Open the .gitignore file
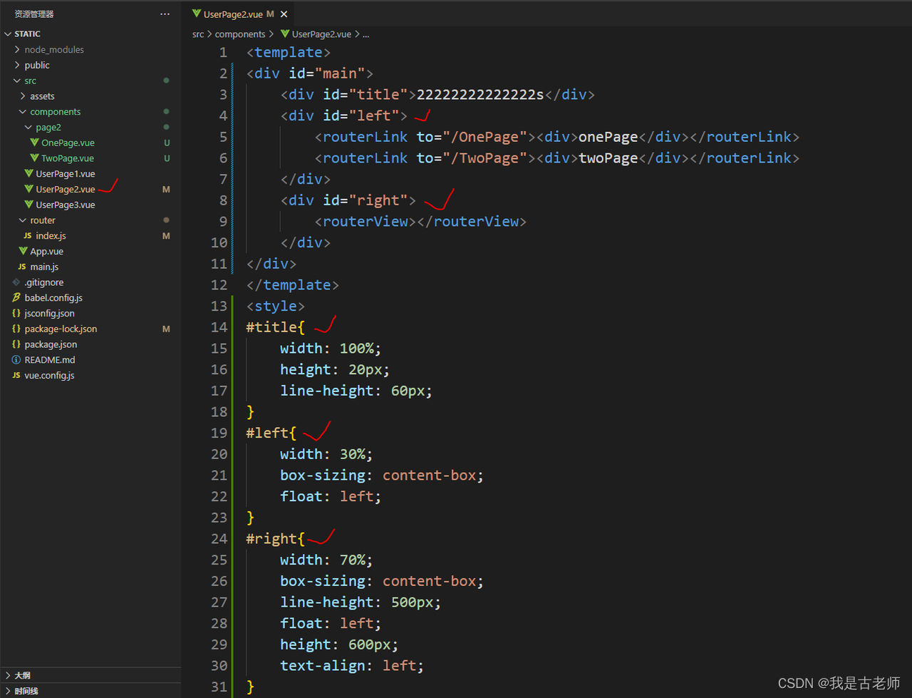This screenshot has height=698, width=912. pos(44,282)
